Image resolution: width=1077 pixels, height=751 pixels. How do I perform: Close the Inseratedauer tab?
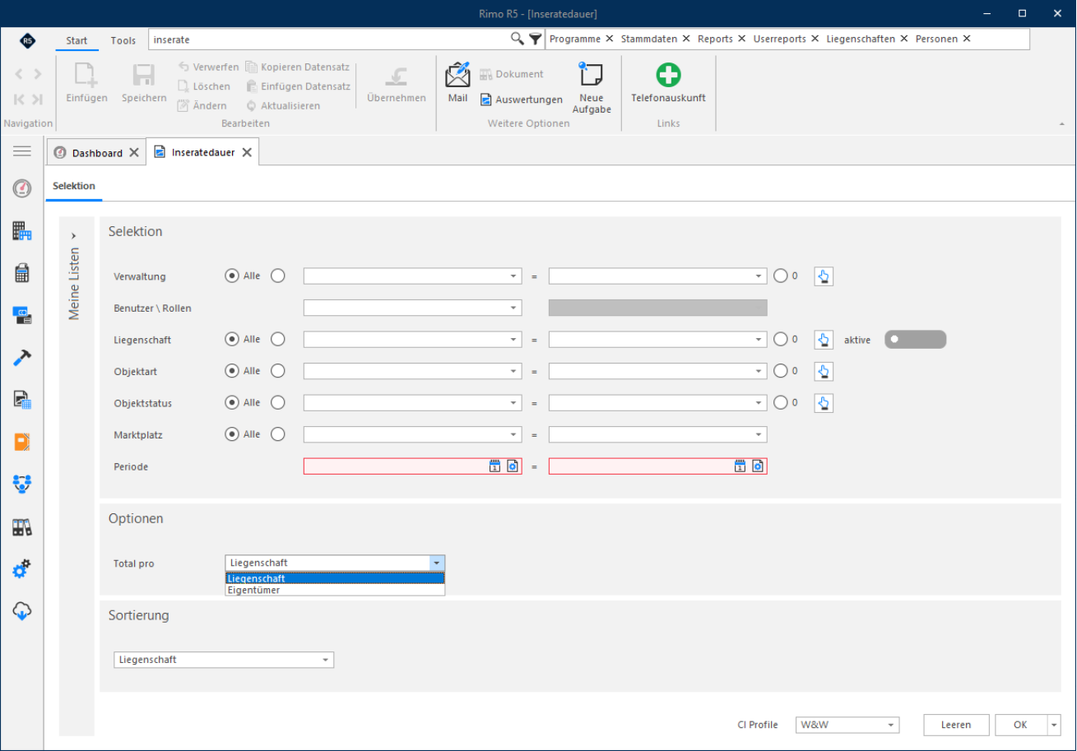(246, 152)
